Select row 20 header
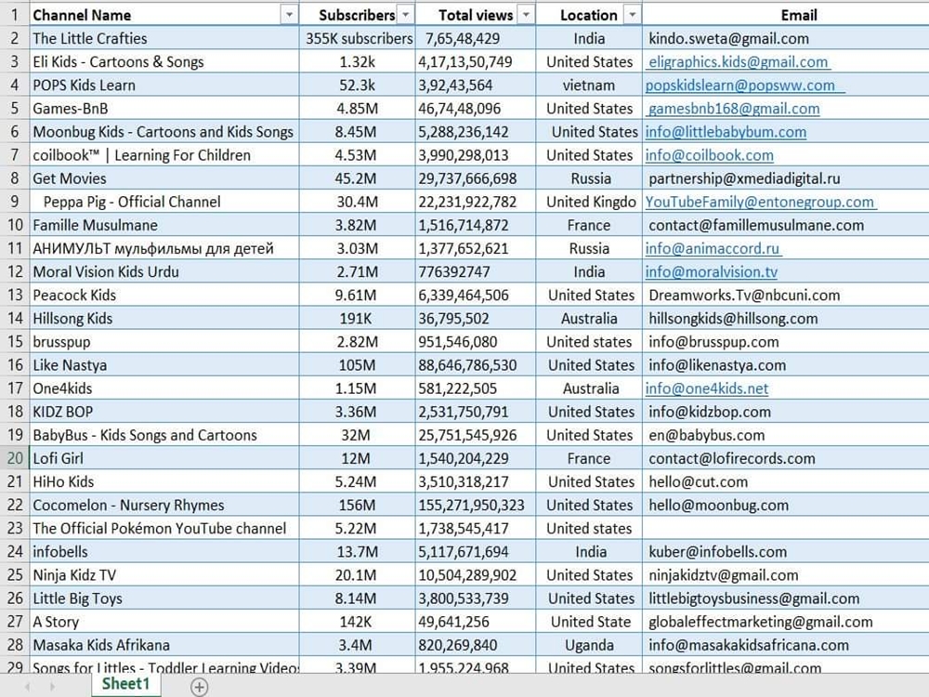Image resolution: width=929 pixels, height=697 pixels. [x=14, y=458]
